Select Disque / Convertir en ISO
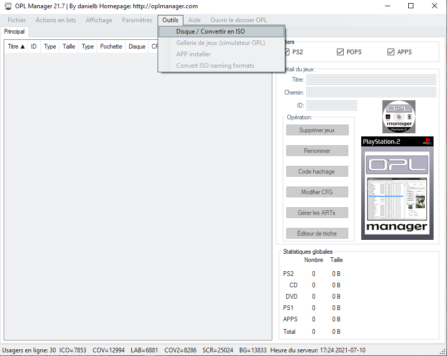 [222, 32]
